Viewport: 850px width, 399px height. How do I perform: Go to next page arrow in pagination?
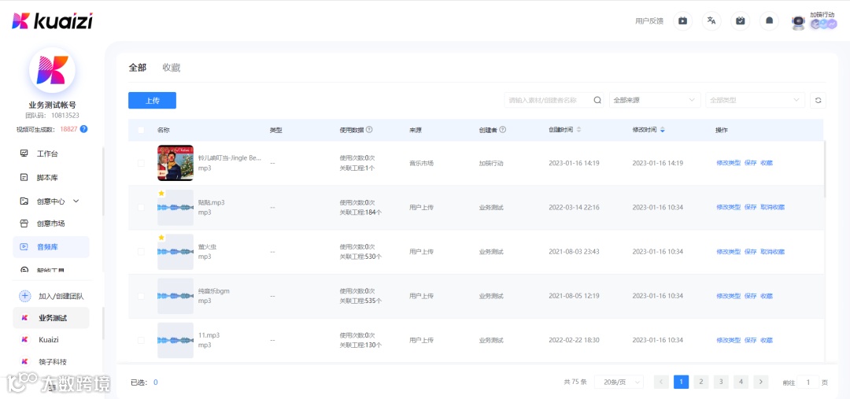[x=761, y=382]
